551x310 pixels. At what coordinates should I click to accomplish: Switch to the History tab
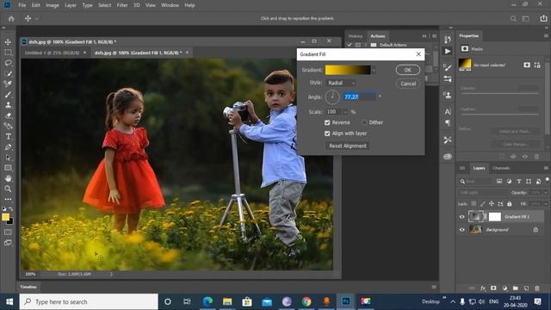(x=356, y=36)
